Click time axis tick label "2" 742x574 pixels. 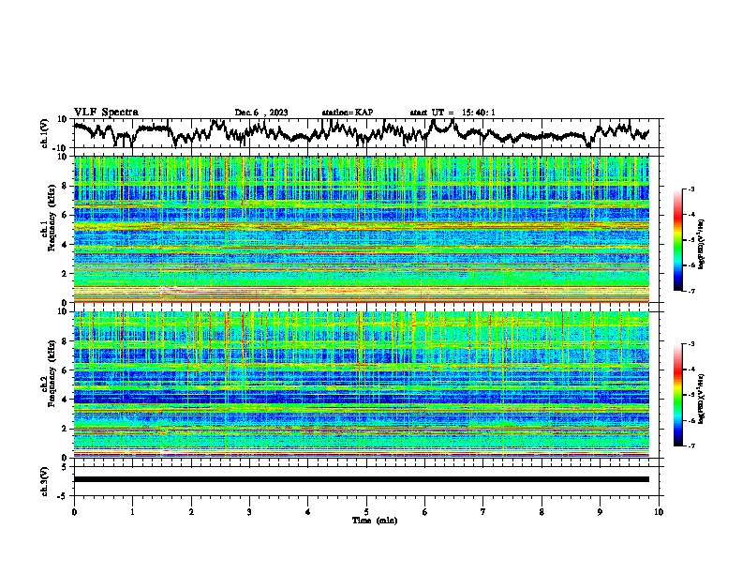[x=191, y=512]
